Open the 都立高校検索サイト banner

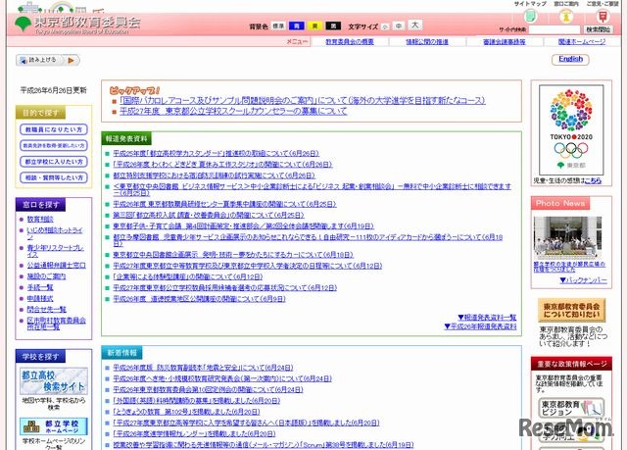(x=54, y=380)
